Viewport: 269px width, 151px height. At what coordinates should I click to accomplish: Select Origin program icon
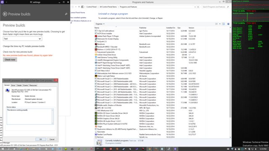click(x=96, y=126)
